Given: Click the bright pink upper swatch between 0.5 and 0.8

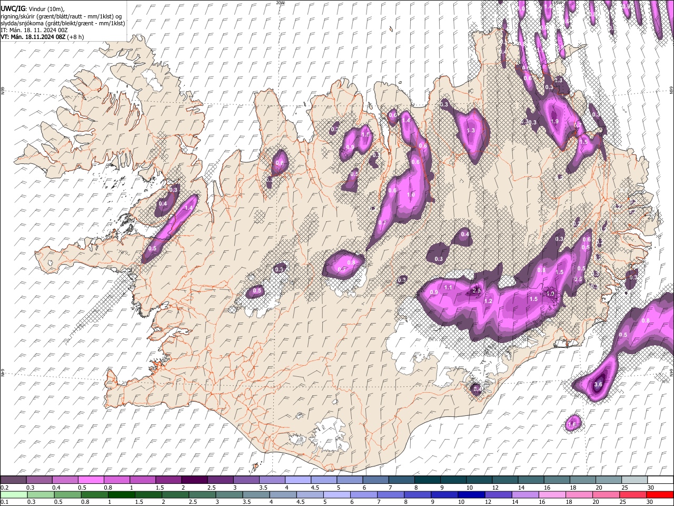Looking at the screenshot, I should 91,480.
